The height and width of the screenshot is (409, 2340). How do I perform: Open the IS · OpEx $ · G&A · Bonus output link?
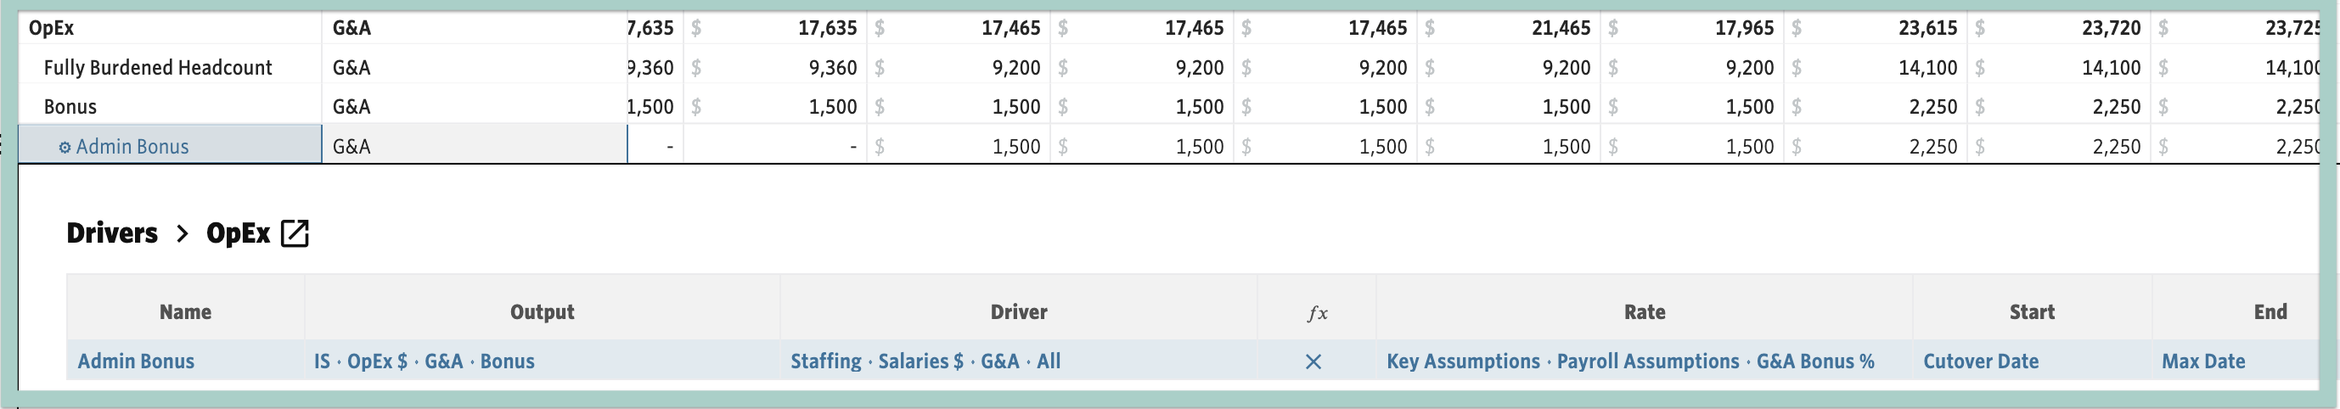point(425,361)
